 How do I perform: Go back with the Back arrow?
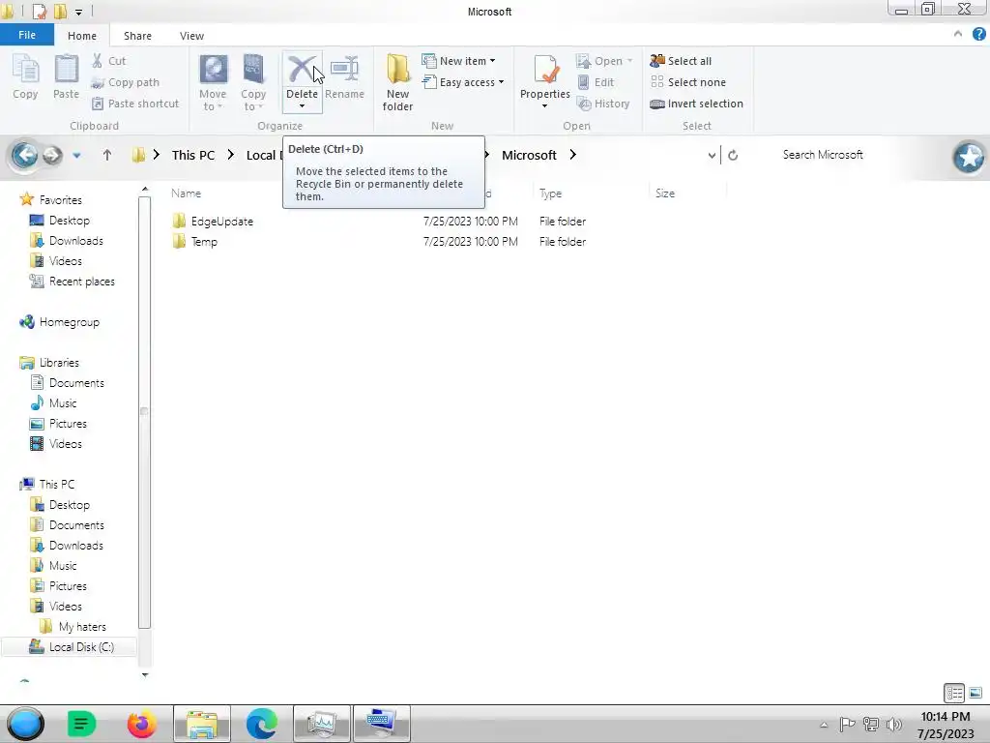pos(24,155)
